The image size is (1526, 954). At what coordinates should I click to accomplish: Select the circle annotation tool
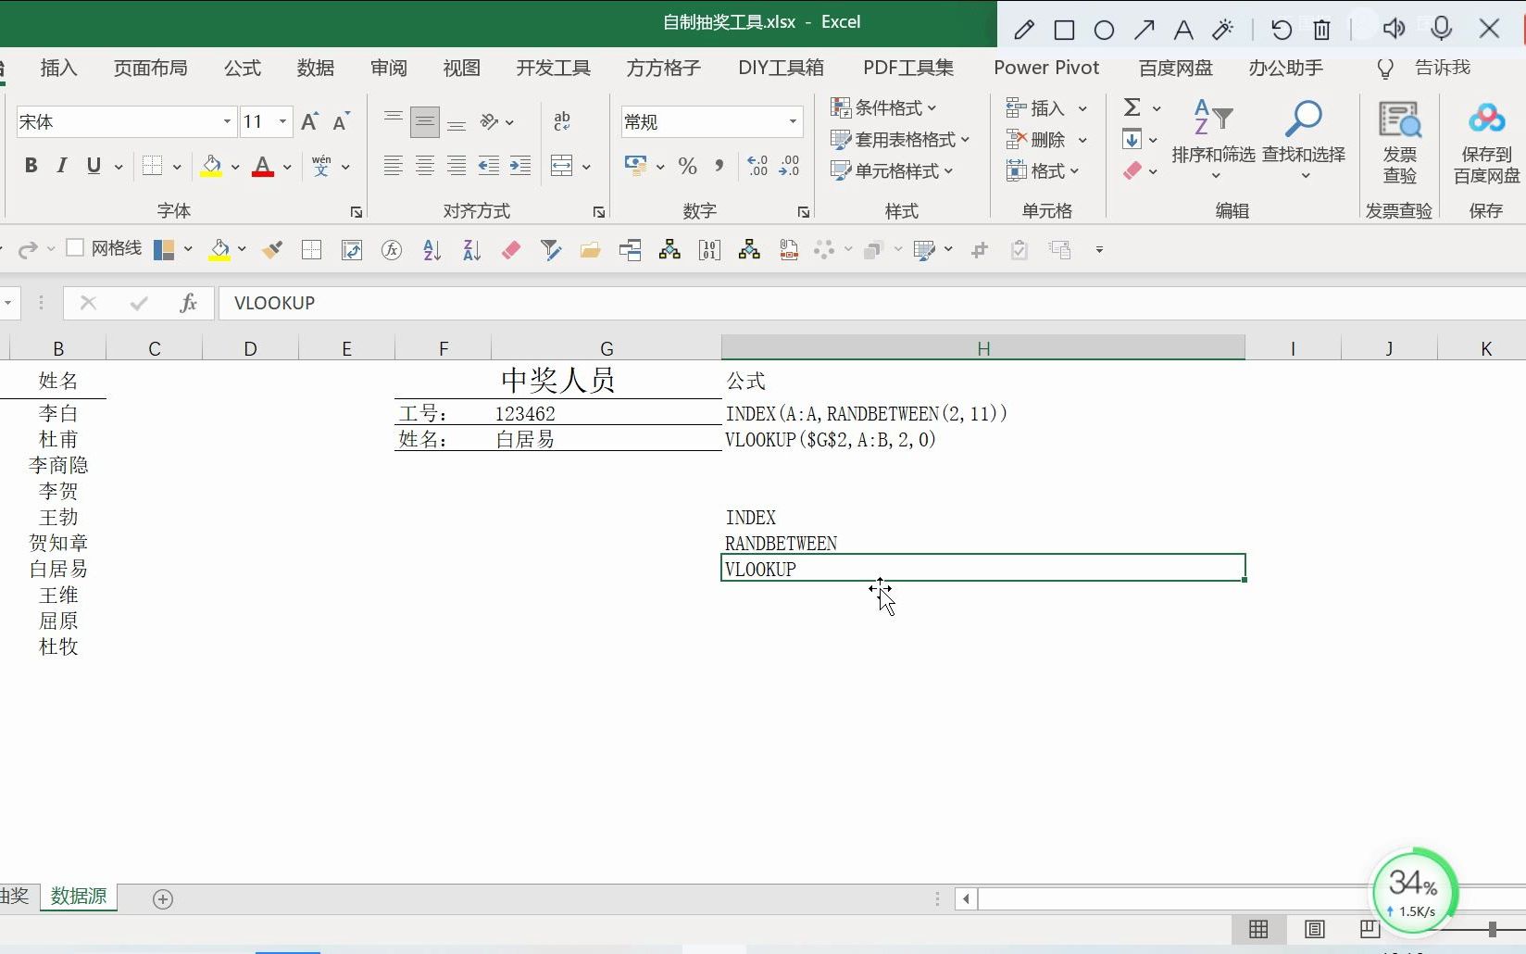pyautogui.click(x=1104, y=30)
